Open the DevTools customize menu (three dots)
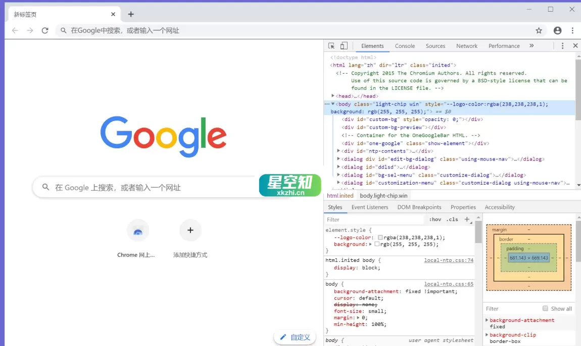 pyautogui.click(x=562, y=46)
